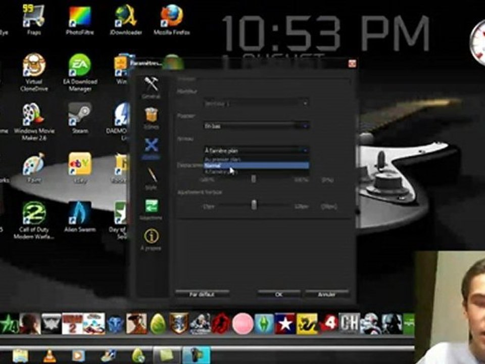
Task: Open Windows Explorer from the taskbar
Action: [20, 355]
